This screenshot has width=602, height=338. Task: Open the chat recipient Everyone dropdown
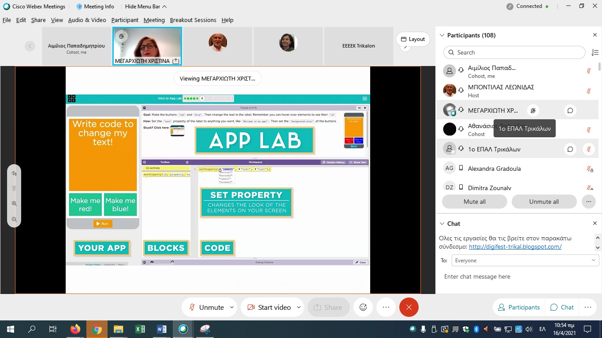[525, 261]
